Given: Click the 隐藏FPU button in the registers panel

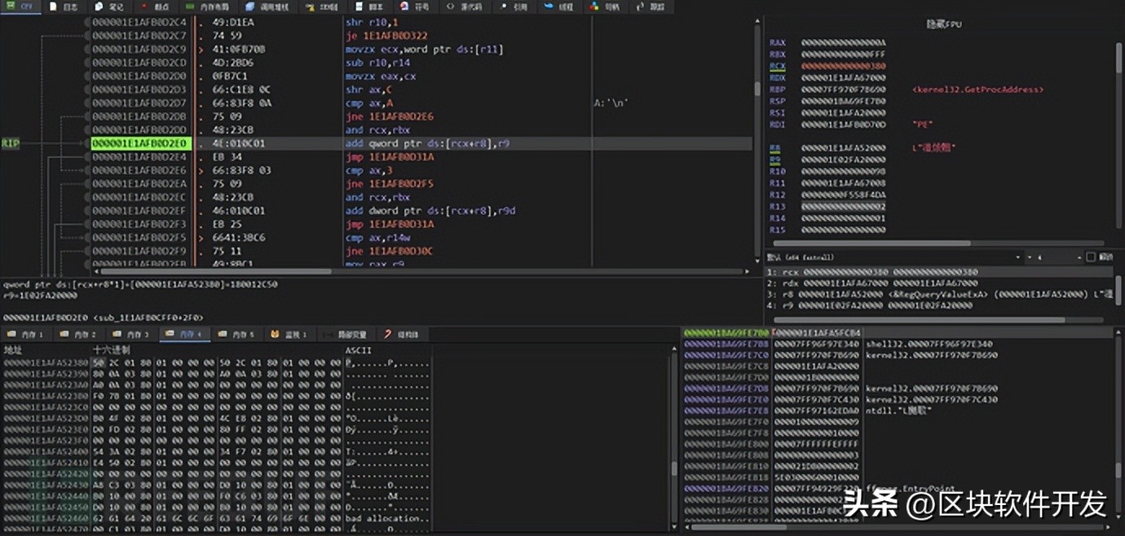Looking at the screenshot, I should (x=946, y=24).
